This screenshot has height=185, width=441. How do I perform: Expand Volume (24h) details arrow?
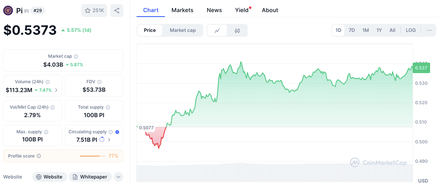pyautogui.click(x=56, y=90)
